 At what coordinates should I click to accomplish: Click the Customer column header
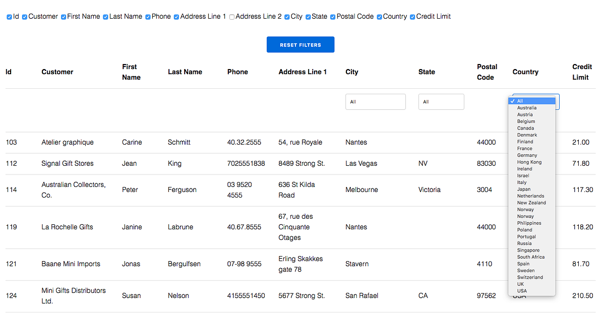[x=57, y=72]
